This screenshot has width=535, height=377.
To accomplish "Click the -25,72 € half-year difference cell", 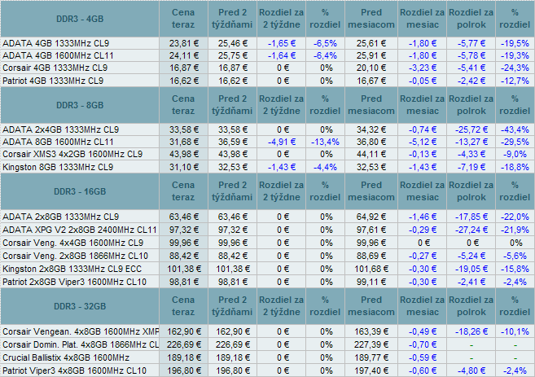I will (471, 129).
